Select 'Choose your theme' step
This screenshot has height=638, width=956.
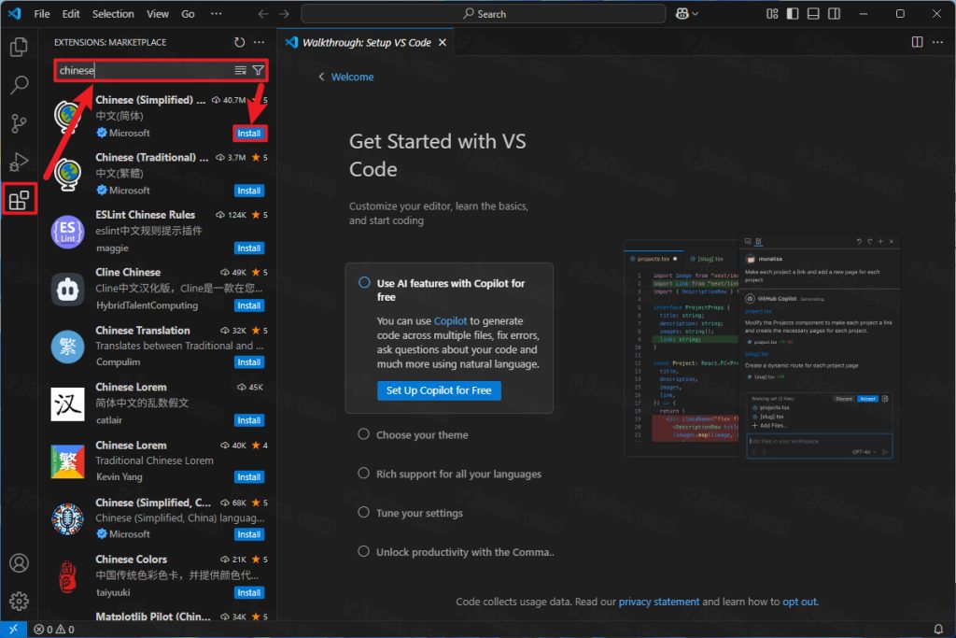pos(422,435)
